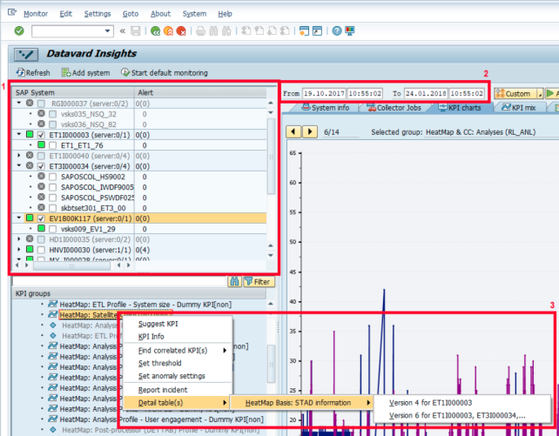Click the orange Exit icon
This screenshot has width=559, height=436.
point(168,31)
